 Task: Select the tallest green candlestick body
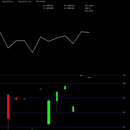pos(49,112)
